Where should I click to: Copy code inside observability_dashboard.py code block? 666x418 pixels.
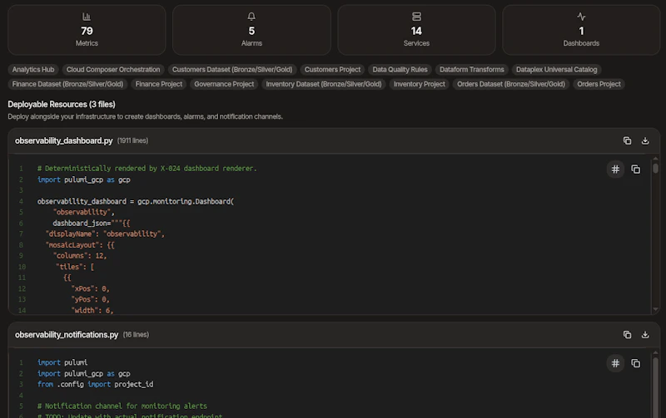[635, 170]
